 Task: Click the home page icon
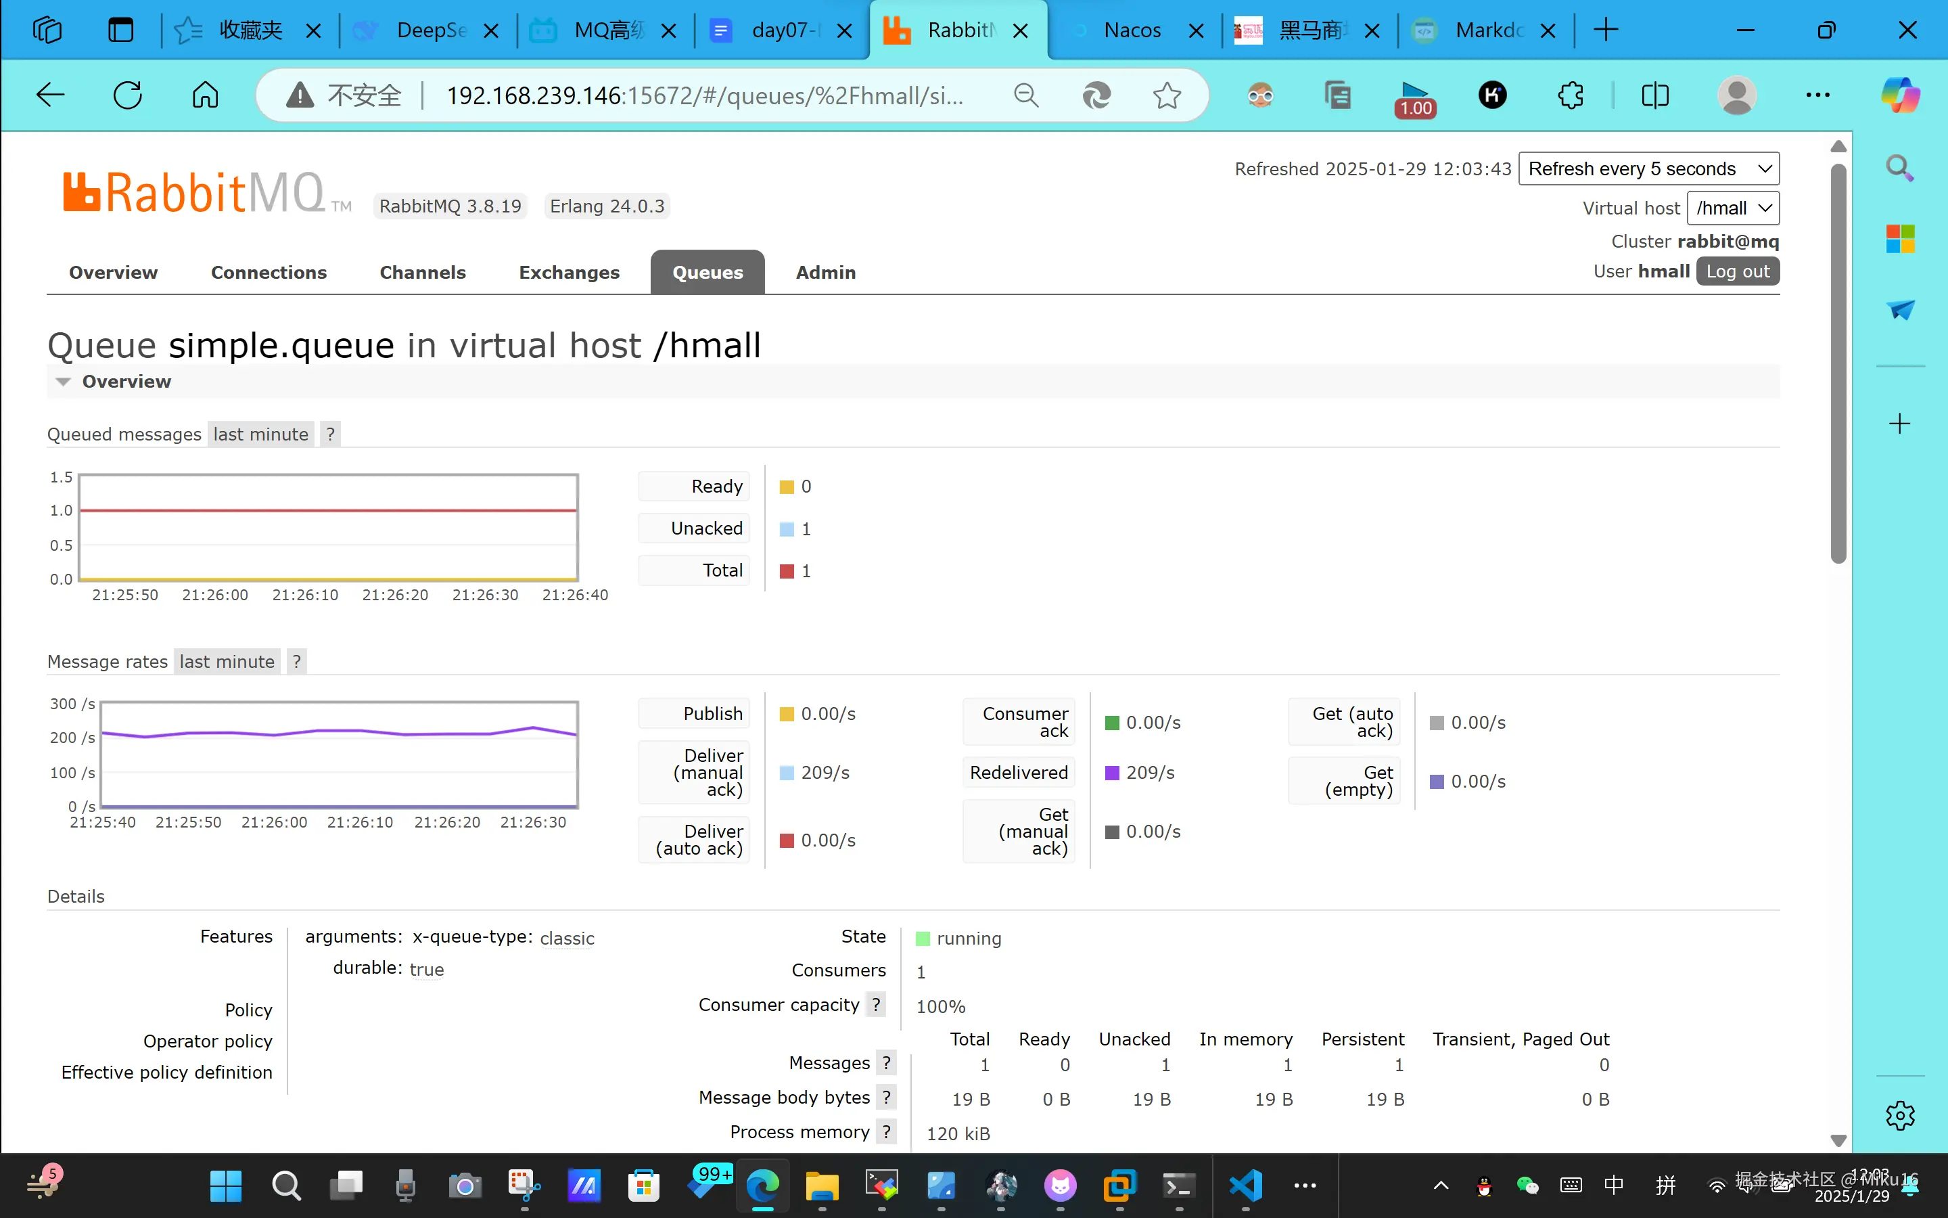click(204, 95)
